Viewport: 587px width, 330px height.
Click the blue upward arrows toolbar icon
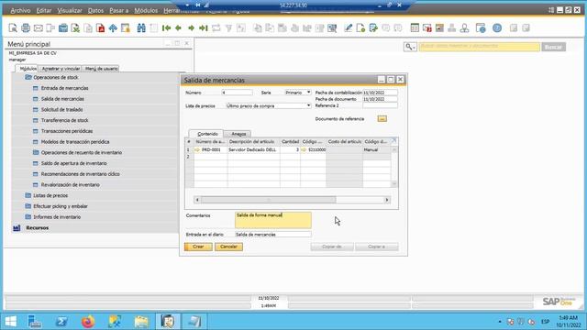point(113,28)
